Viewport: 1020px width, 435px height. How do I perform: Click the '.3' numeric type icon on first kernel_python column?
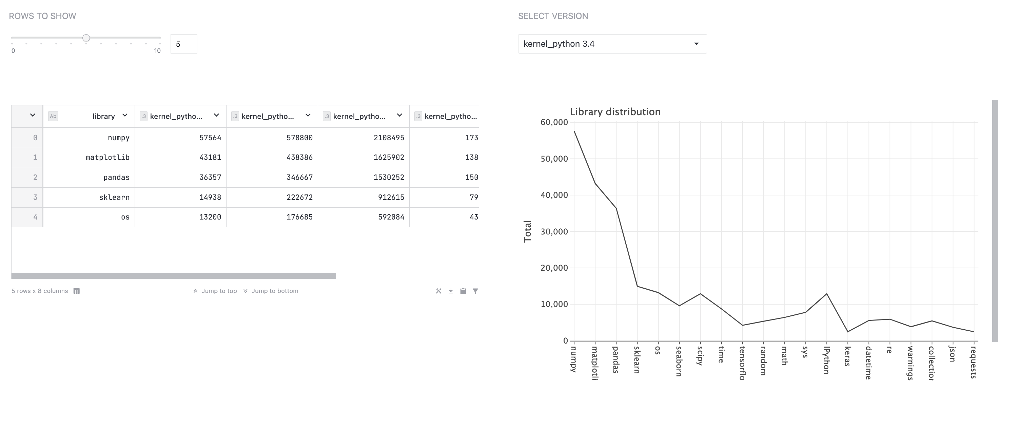pyautogui.click(x=143, y=116)
